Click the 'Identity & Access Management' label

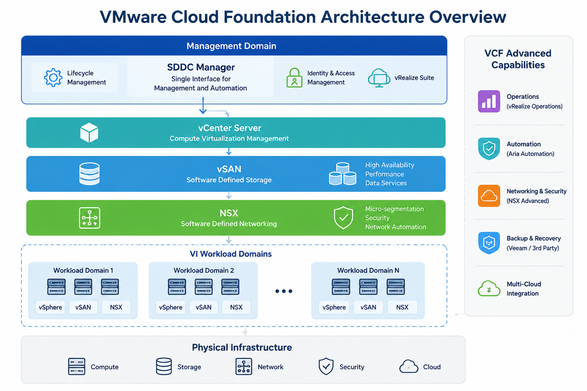(x=331, y=78)
